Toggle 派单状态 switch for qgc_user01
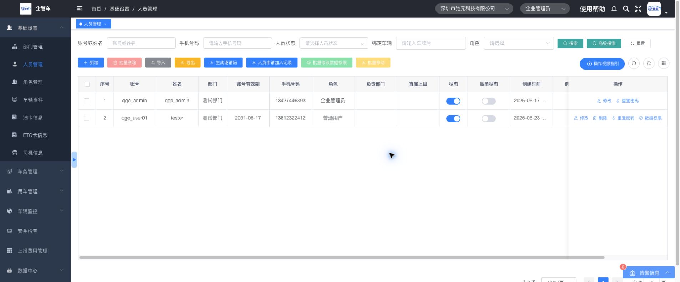The image size is (680, 282). (x=489, y=118)
